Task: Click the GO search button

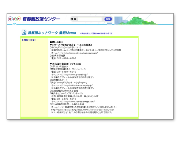Action: 108,19
